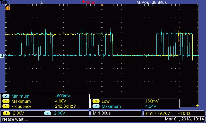206x123 pixels.
Task: Click the Ch1 trigger source label
Action: pos(150,114)
